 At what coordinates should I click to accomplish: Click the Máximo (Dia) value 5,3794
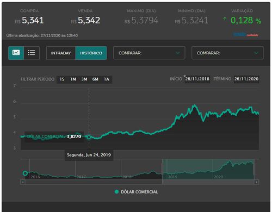point(145,21)
